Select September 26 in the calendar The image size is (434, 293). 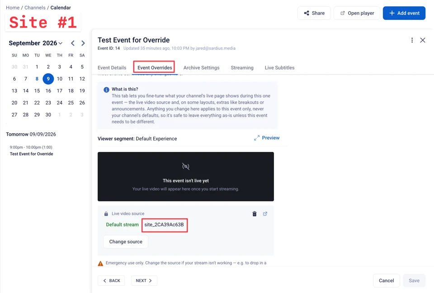click(x=82, y=103)
